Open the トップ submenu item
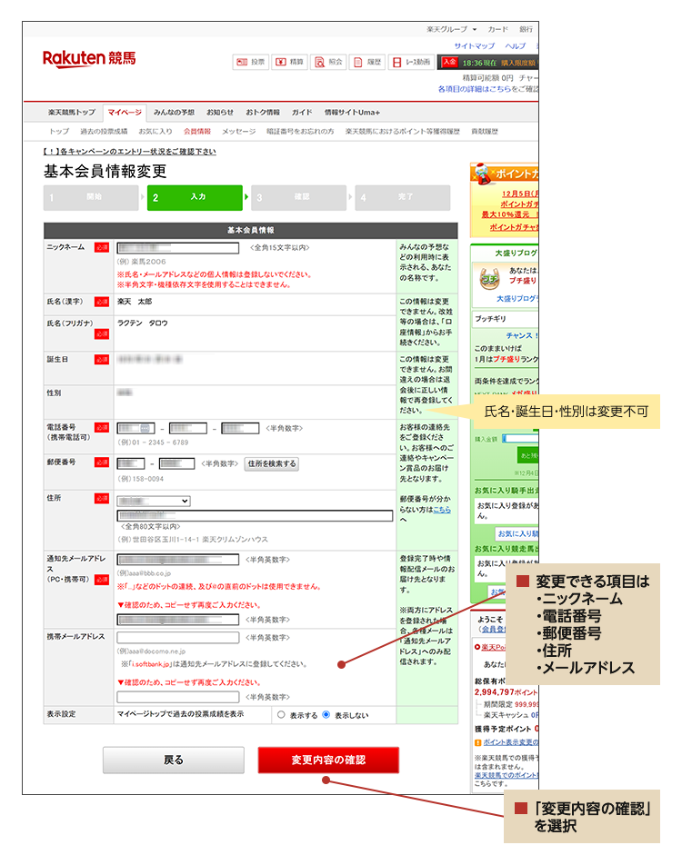682x865 pixels. point(59,131)
